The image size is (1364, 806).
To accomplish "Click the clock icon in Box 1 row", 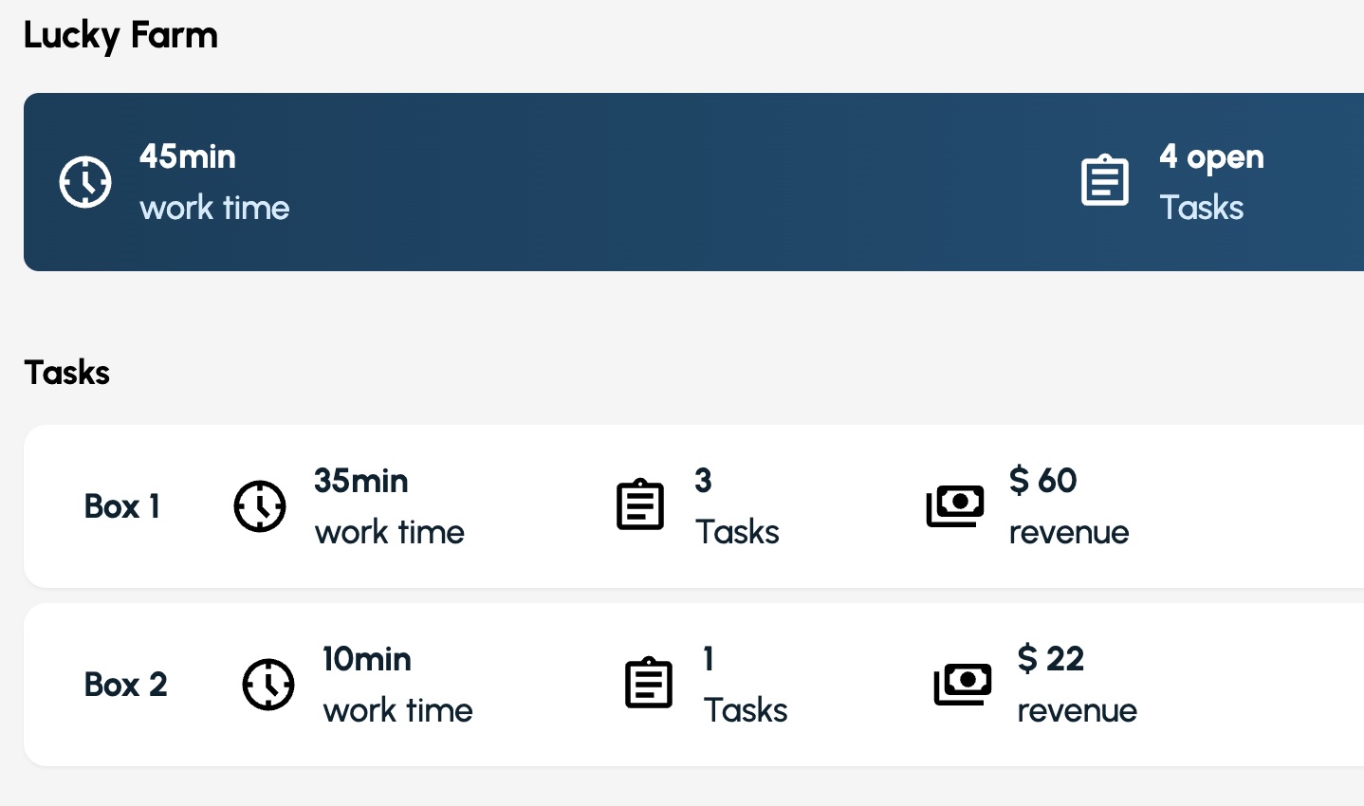I will [x=260, y=506].
